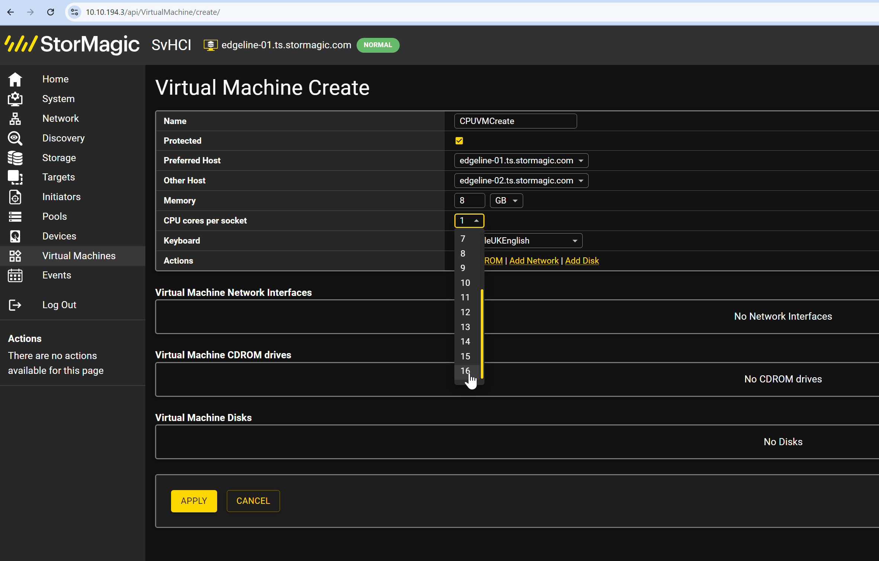Click the Add Network link
The height and width of the screenshot is (561, 879).
coord(534,261)
